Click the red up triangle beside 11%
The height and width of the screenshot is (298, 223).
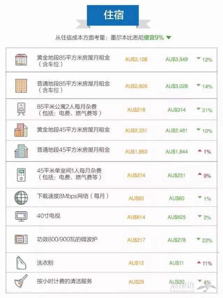pos(199,263)
